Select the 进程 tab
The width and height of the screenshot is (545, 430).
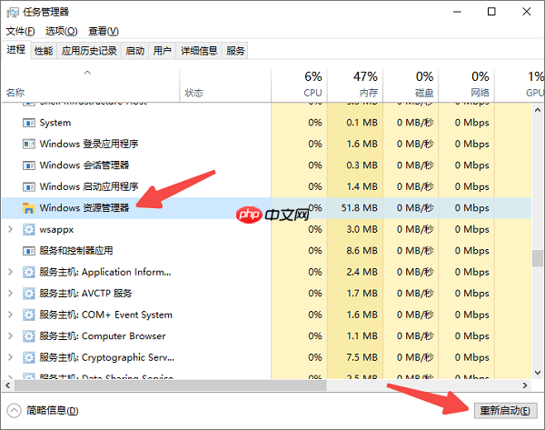point(16,50)
